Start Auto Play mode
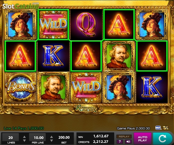 coord(142,139)
